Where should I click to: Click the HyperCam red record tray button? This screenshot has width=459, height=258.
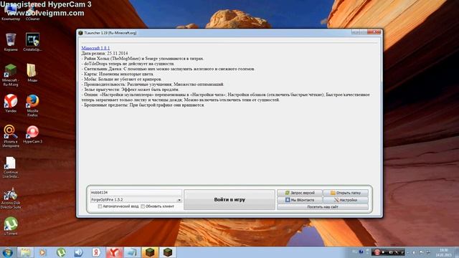click(x=377, y=252)
